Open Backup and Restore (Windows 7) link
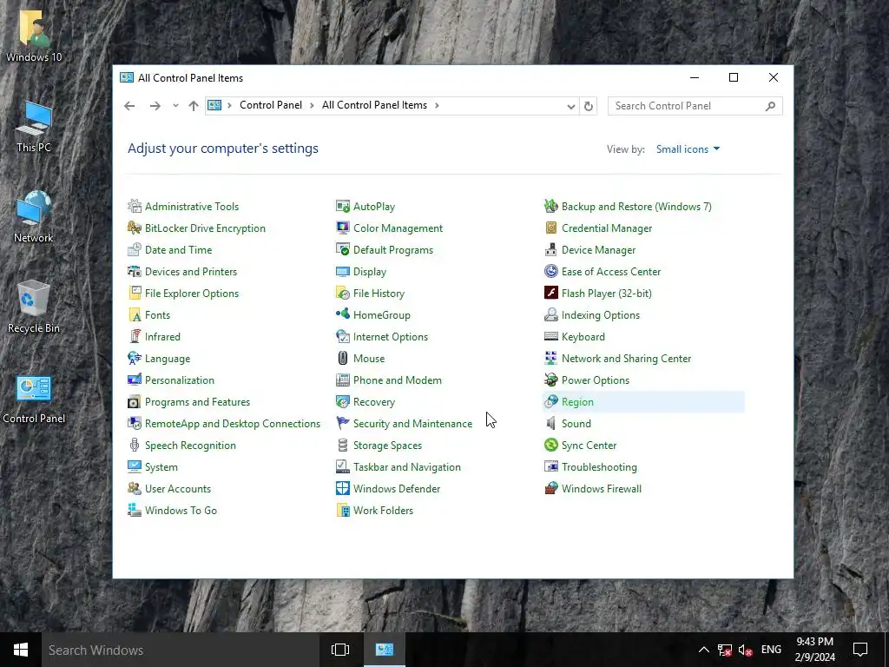889x667 pixels. (636, 207)
